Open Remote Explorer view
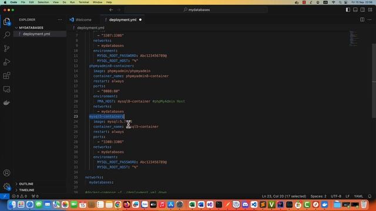The image size is (376, 211). click(x=6, y=89)
